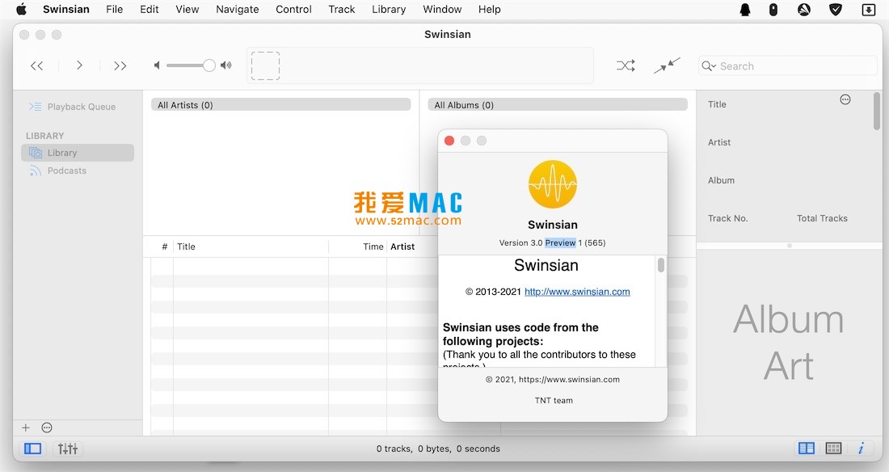Sort tracks by Time column header
The image size is (889, 472).
tap(373, 247)
